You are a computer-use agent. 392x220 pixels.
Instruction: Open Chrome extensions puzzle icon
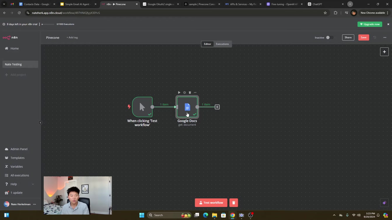pyautogui.click(x=335, y=13)
